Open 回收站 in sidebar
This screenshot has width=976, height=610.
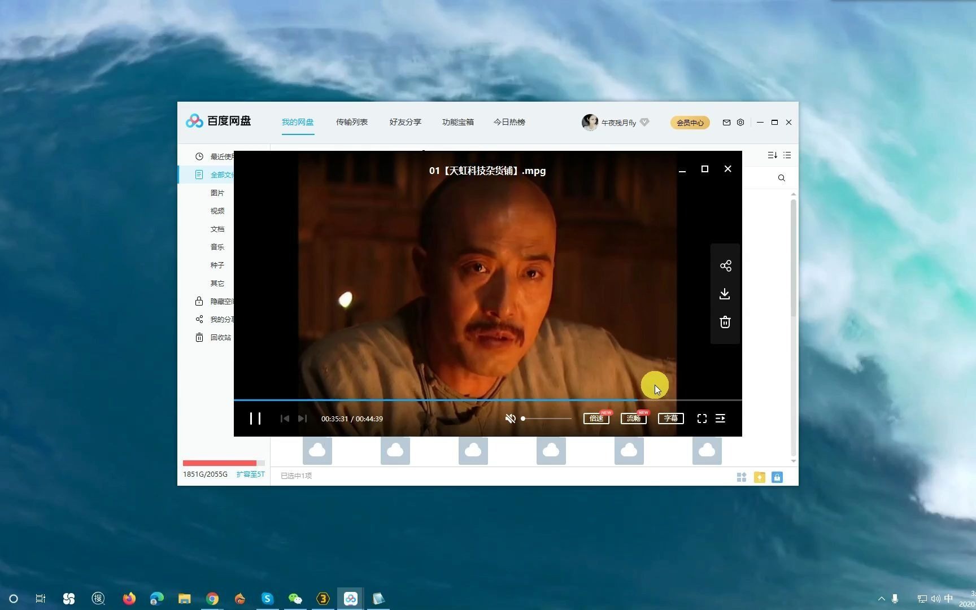tap(213, 337)
